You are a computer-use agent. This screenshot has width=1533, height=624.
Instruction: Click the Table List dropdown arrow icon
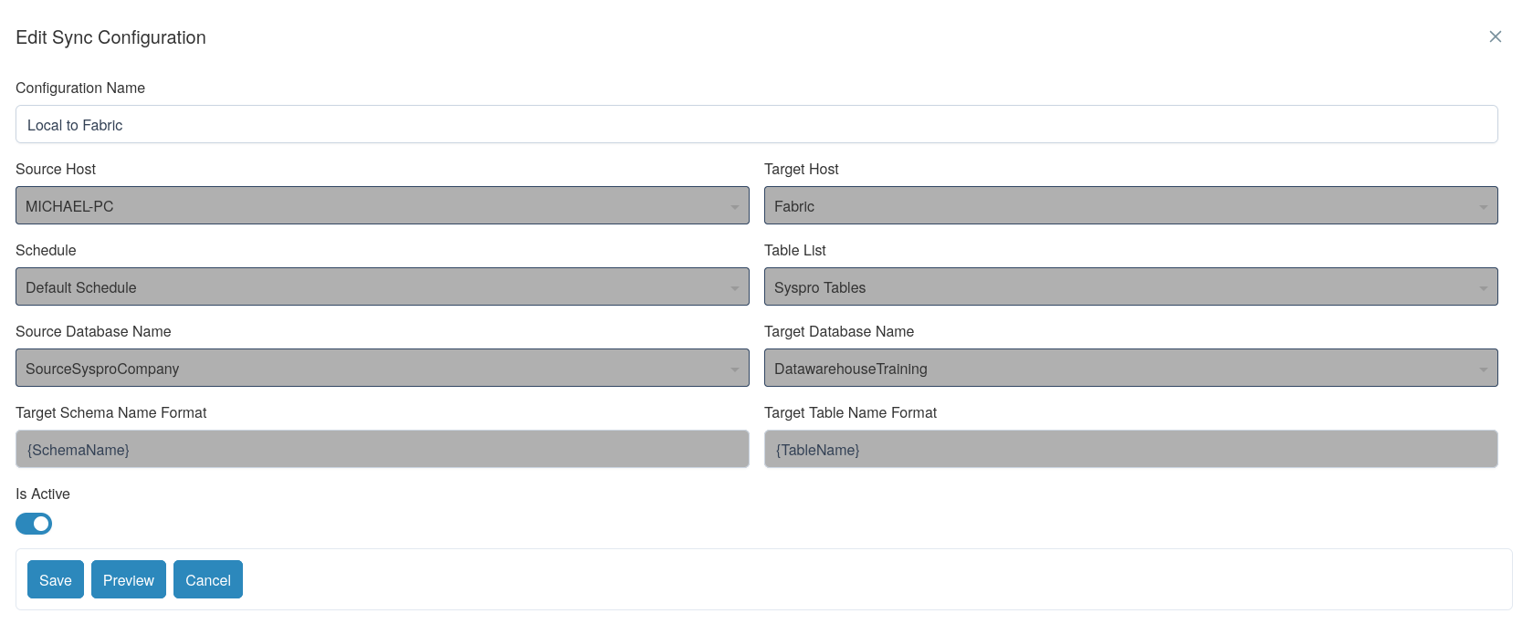1484,288
